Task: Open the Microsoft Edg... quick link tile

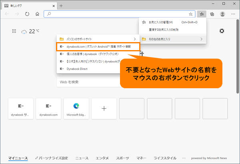Action: click(76, 109)
